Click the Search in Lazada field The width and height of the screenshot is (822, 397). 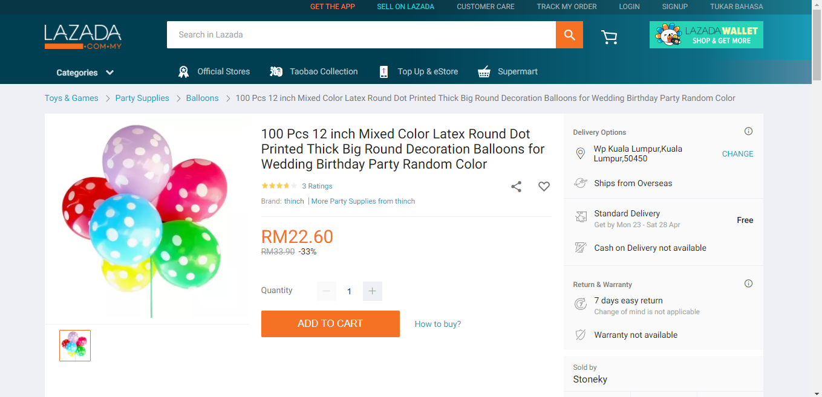pos(361,35)
